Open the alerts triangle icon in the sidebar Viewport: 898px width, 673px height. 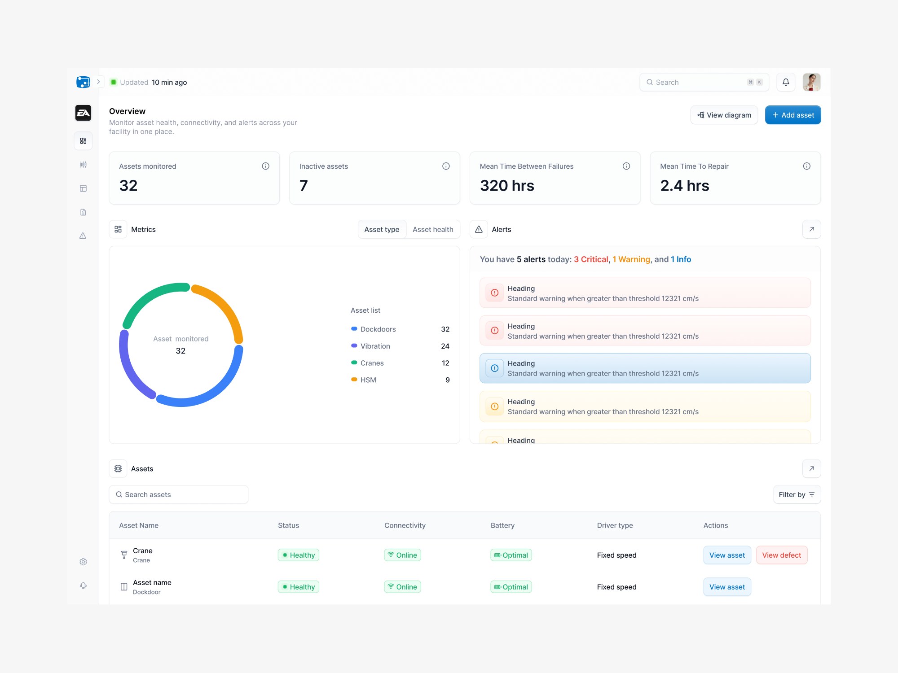(x=83, y=236)
